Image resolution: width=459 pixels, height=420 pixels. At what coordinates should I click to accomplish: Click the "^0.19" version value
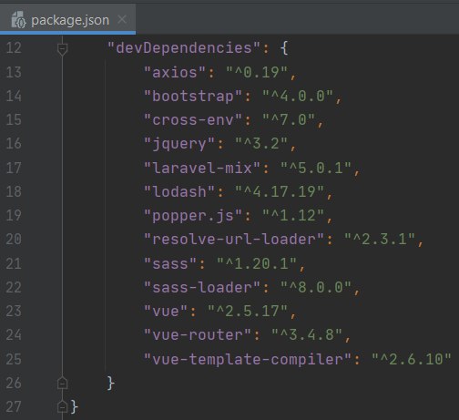point(257,72)
